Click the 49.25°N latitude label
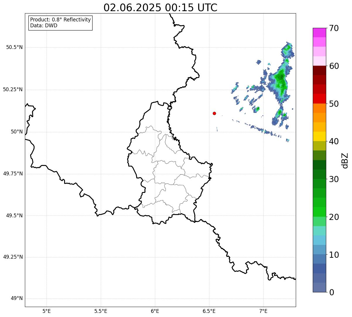The image size is (352, 317). point(13,257)
